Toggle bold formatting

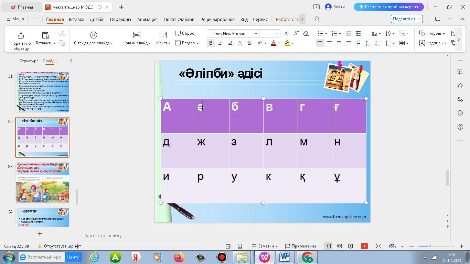pos(211,43)
